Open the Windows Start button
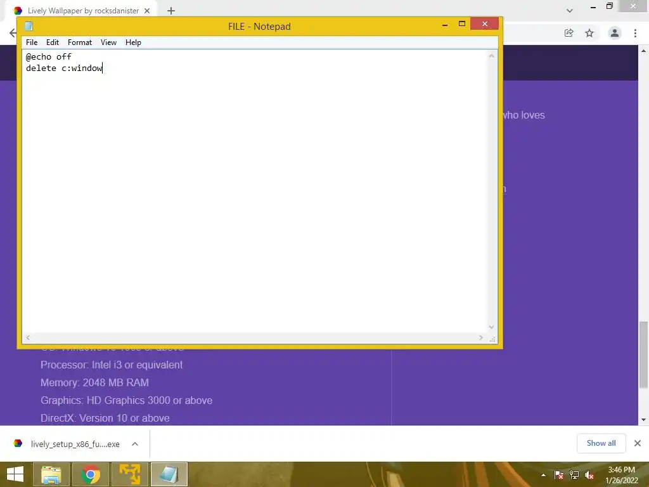Screen dimensions: 649x487 click(x=15, y=474)
